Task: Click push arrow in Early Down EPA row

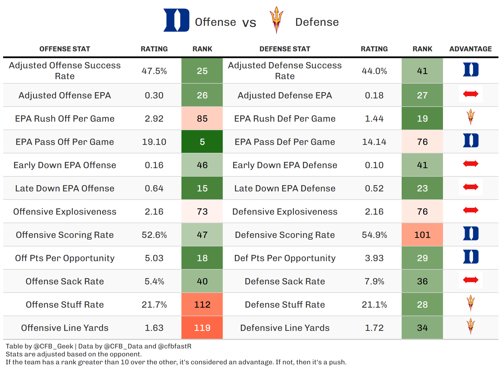Action: 470,164
